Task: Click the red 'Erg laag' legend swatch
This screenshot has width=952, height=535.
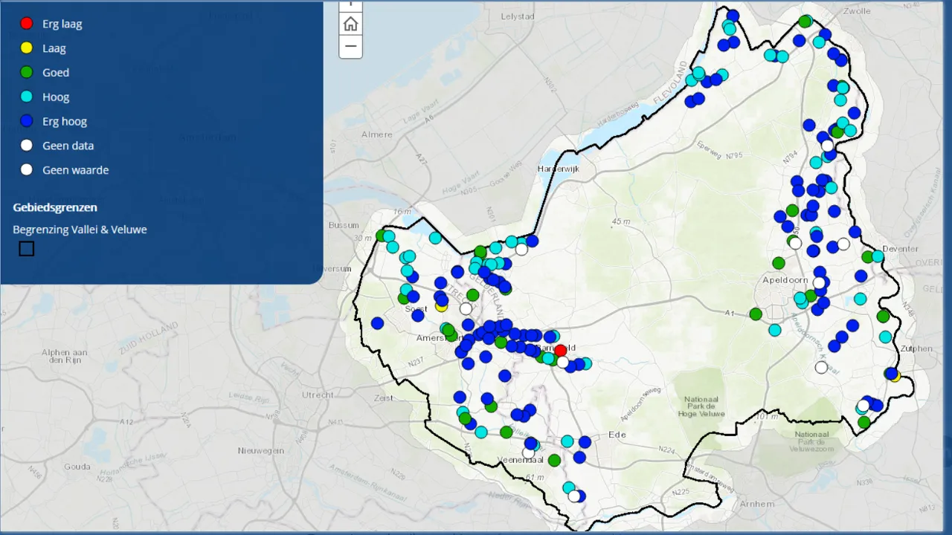Action: [27, 24]
